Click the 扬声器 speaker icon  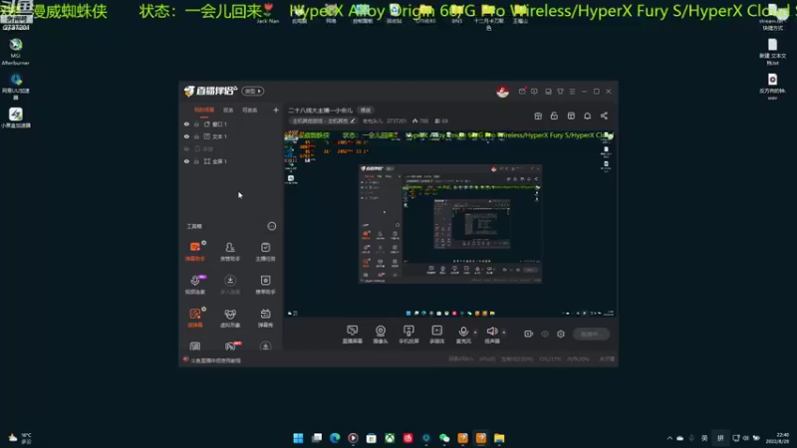(491, 332)
